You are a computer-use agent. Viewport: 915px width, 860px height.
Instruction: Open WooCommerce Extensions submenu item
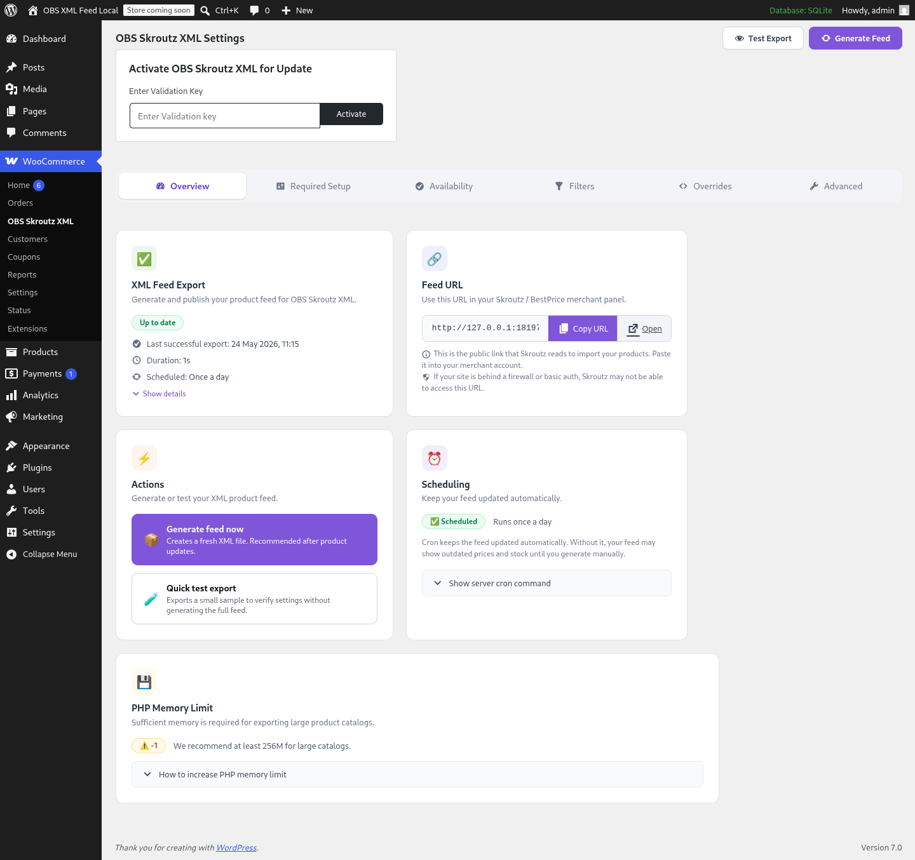click(x=27, y=329)
